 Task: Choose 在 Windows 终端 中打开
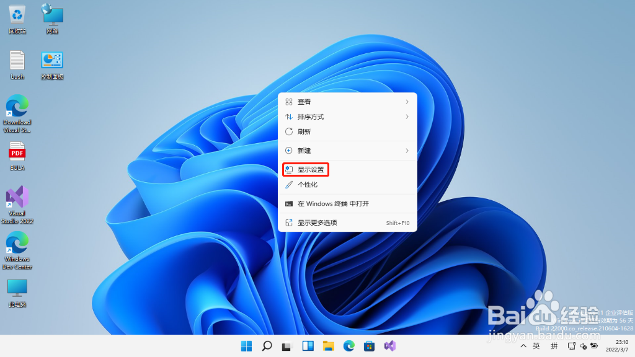coord(347,203)
